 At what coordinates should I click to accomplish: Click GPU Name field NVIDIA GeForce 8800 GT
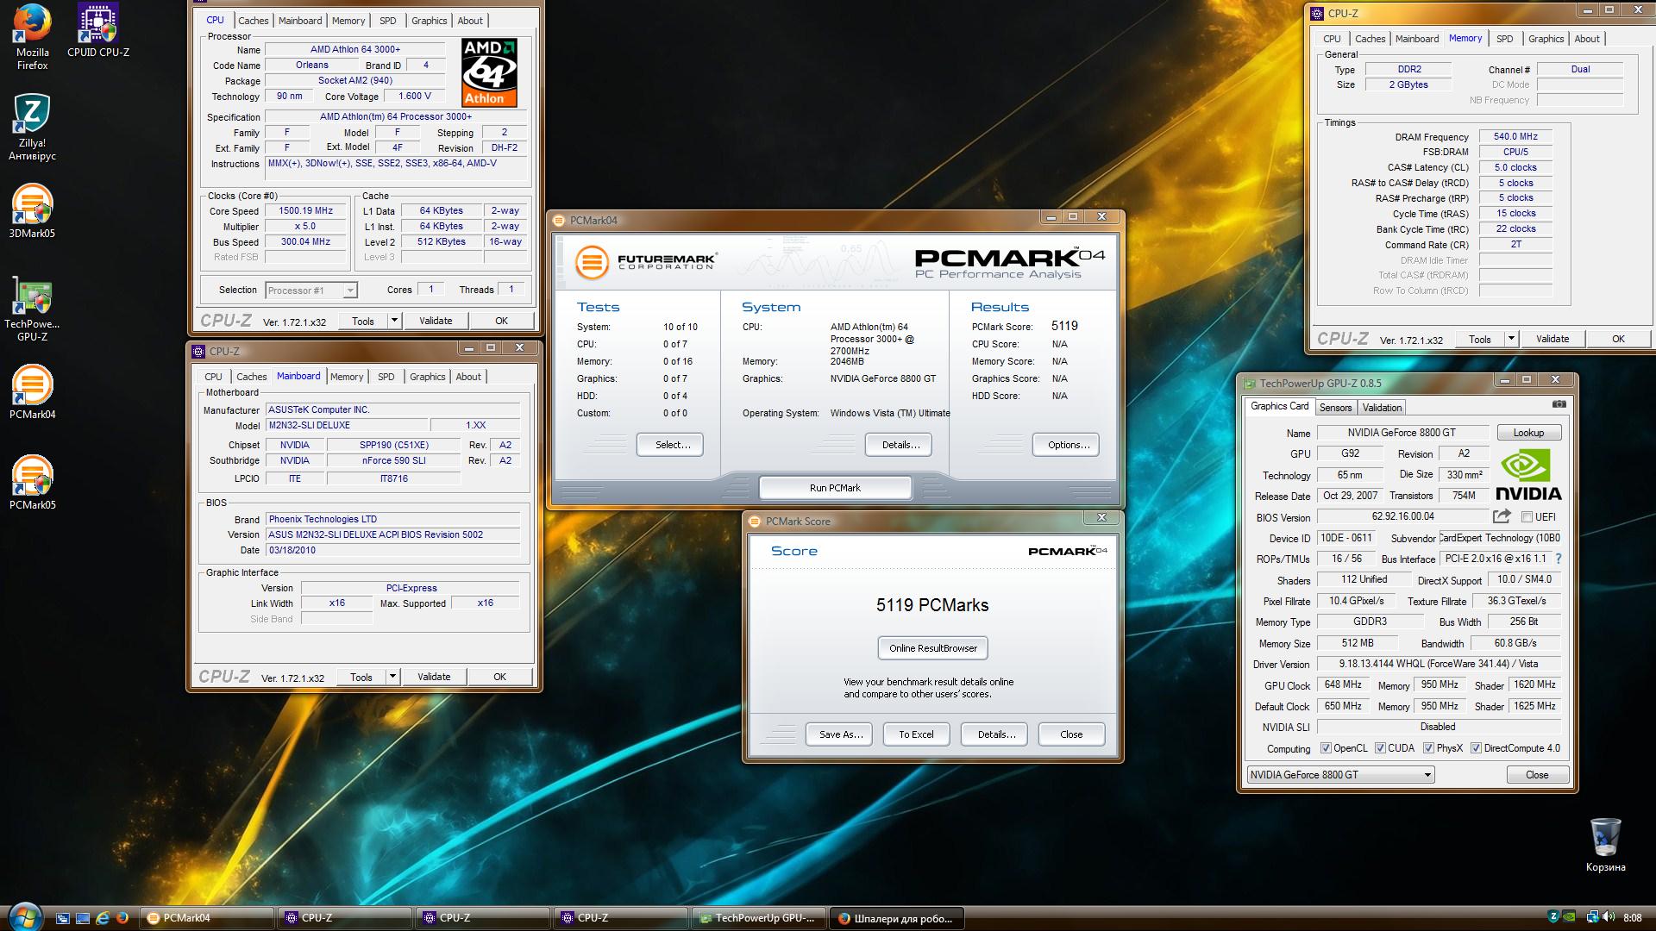(x=1402, y=433)
